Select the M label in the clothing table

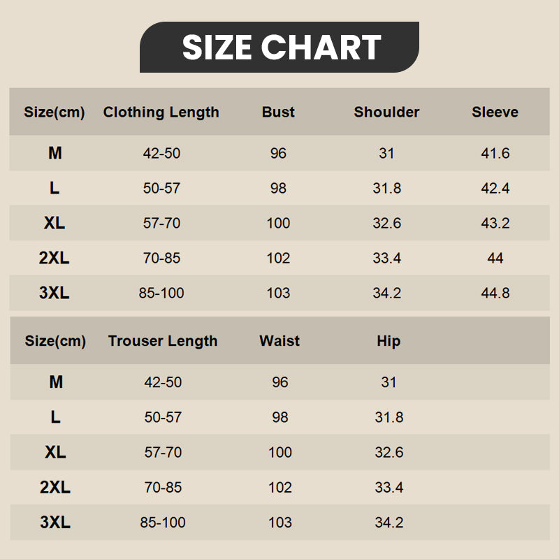pyautogui.click(x=55, y=153)
